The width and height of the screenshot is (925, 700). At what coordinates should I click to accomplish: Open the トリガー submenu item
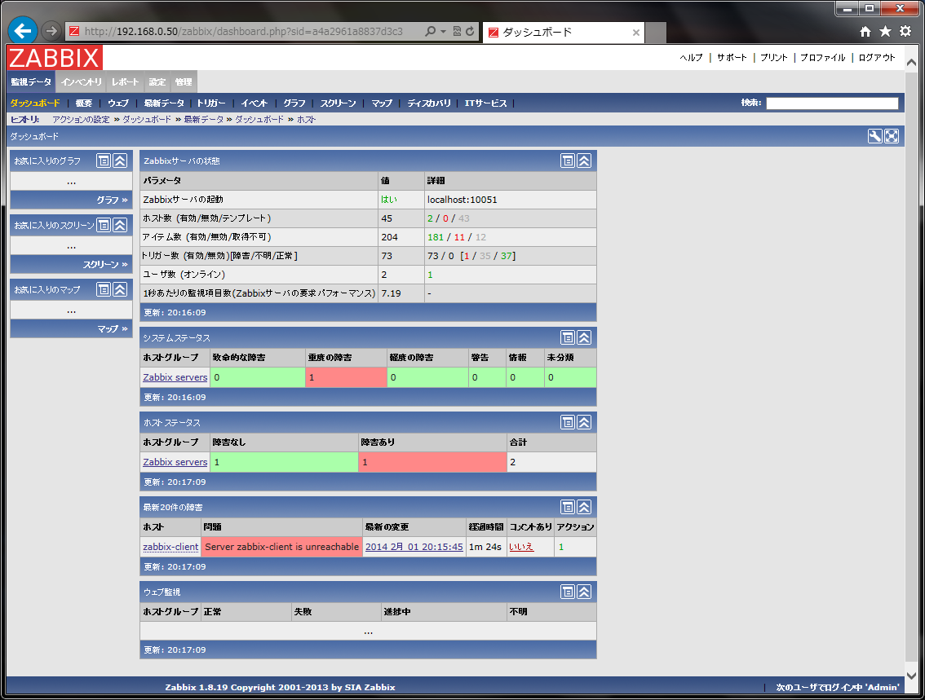pyautogui.click(x=211, y=103)
